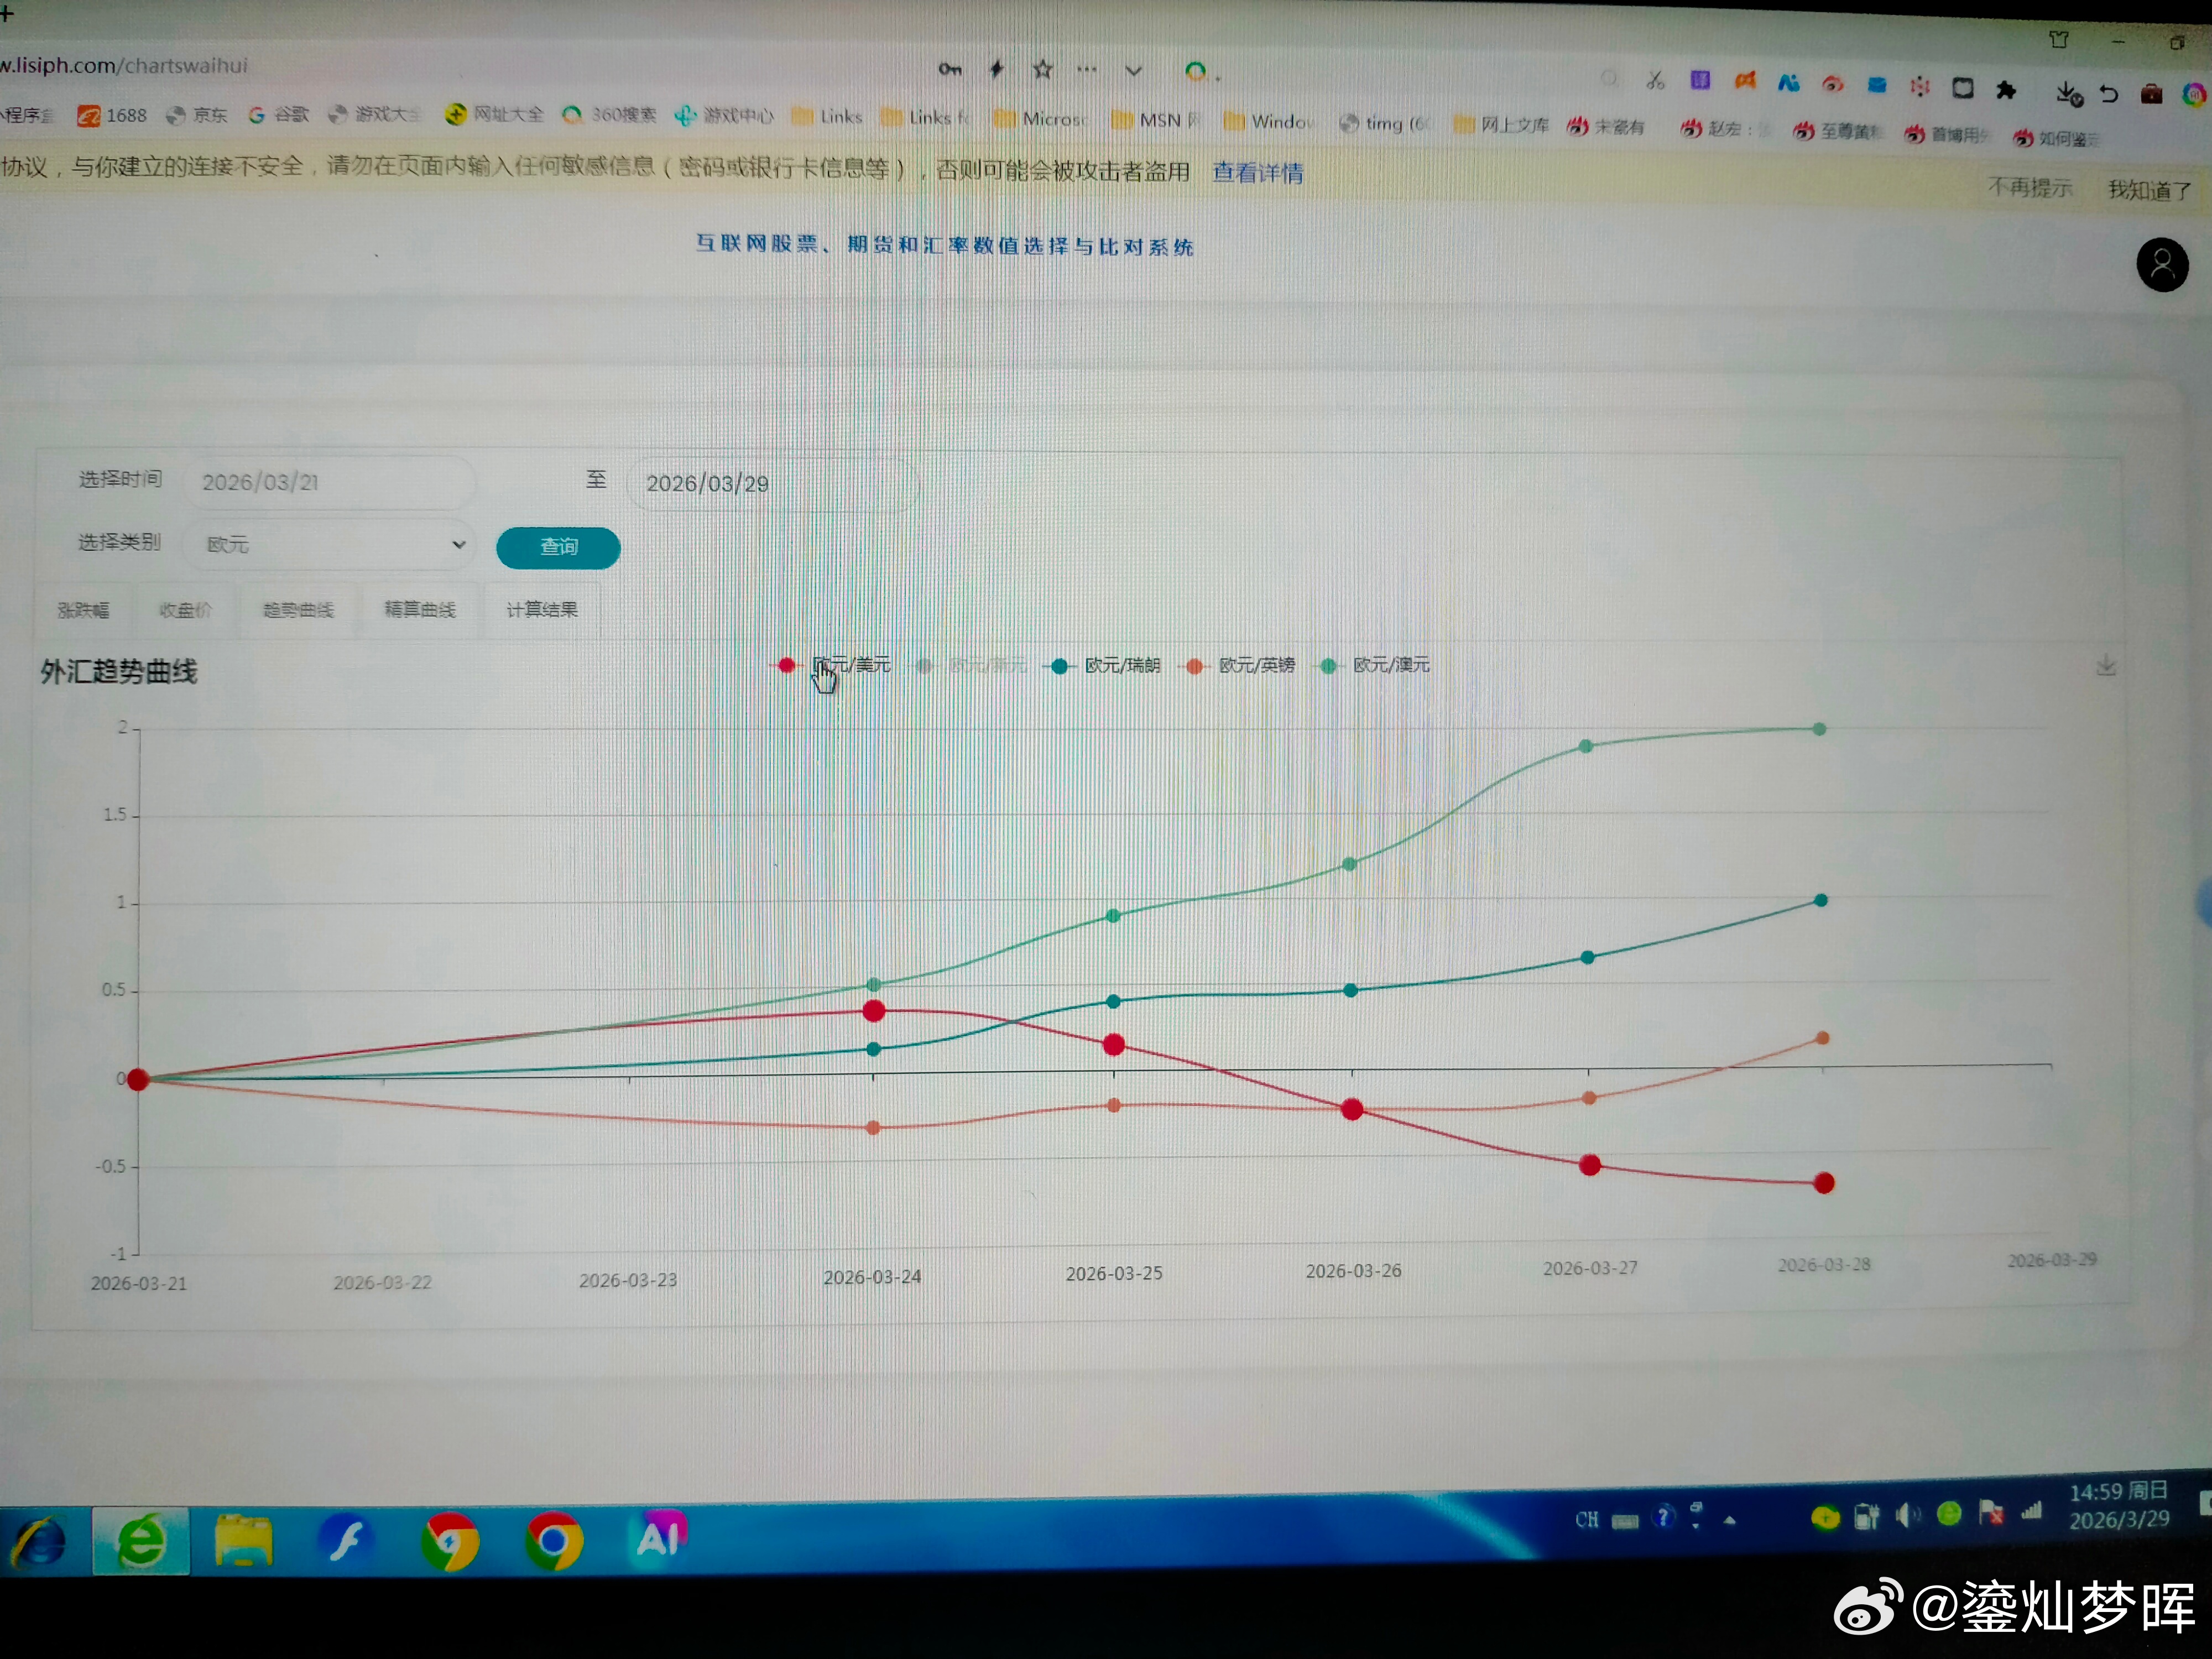Click the scissors screenshot tool icon
2212x1659 pixels.
point(1655,80)
